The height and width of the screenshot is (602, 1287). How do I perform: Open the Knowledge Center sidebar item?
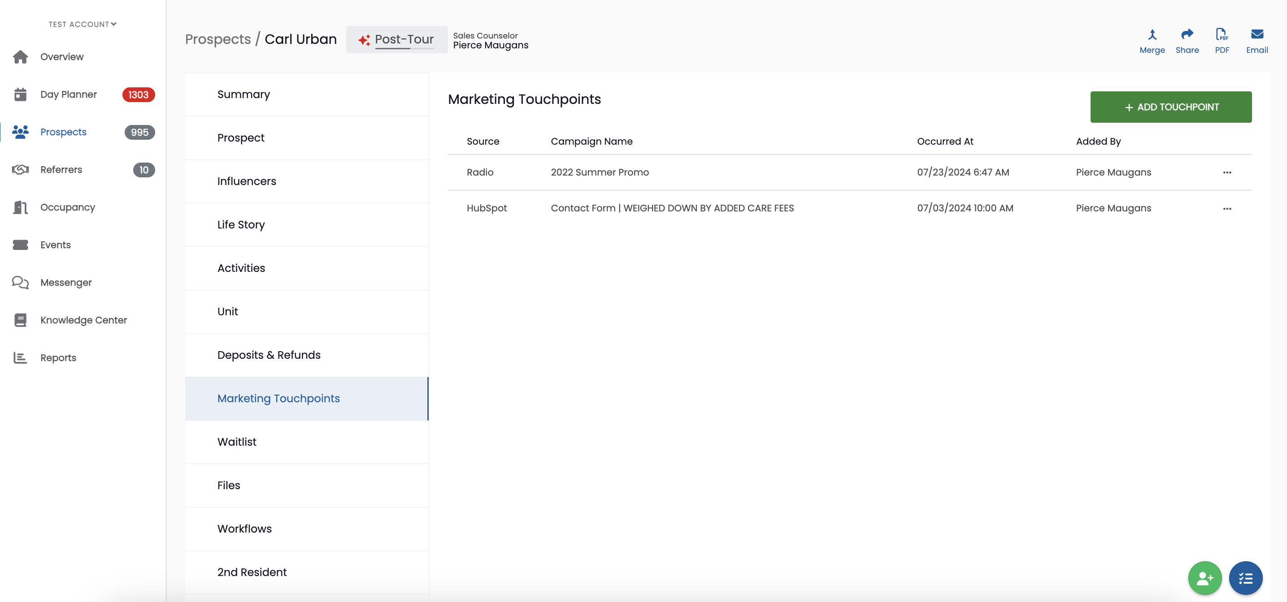point(83,320)
